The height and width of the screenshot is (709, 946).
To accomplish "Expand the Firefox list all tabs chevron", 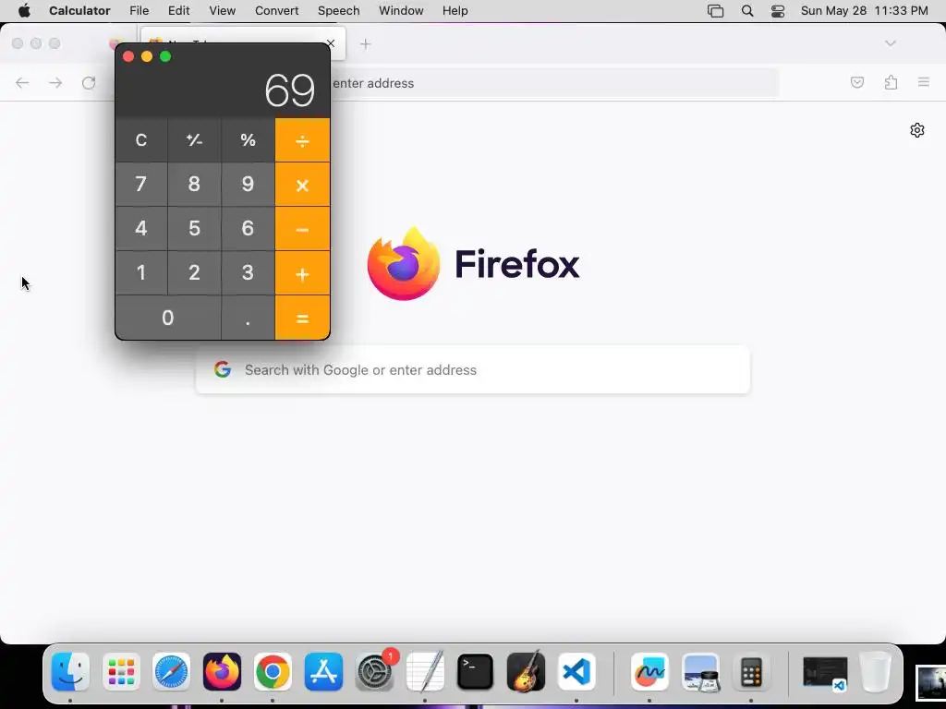I will pos(891,43).
